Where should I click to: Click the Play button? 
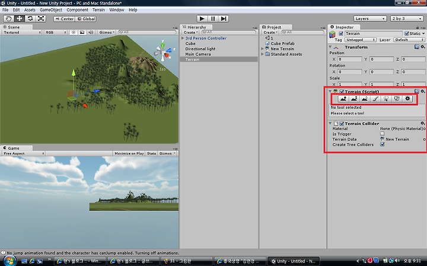(202, 18)
